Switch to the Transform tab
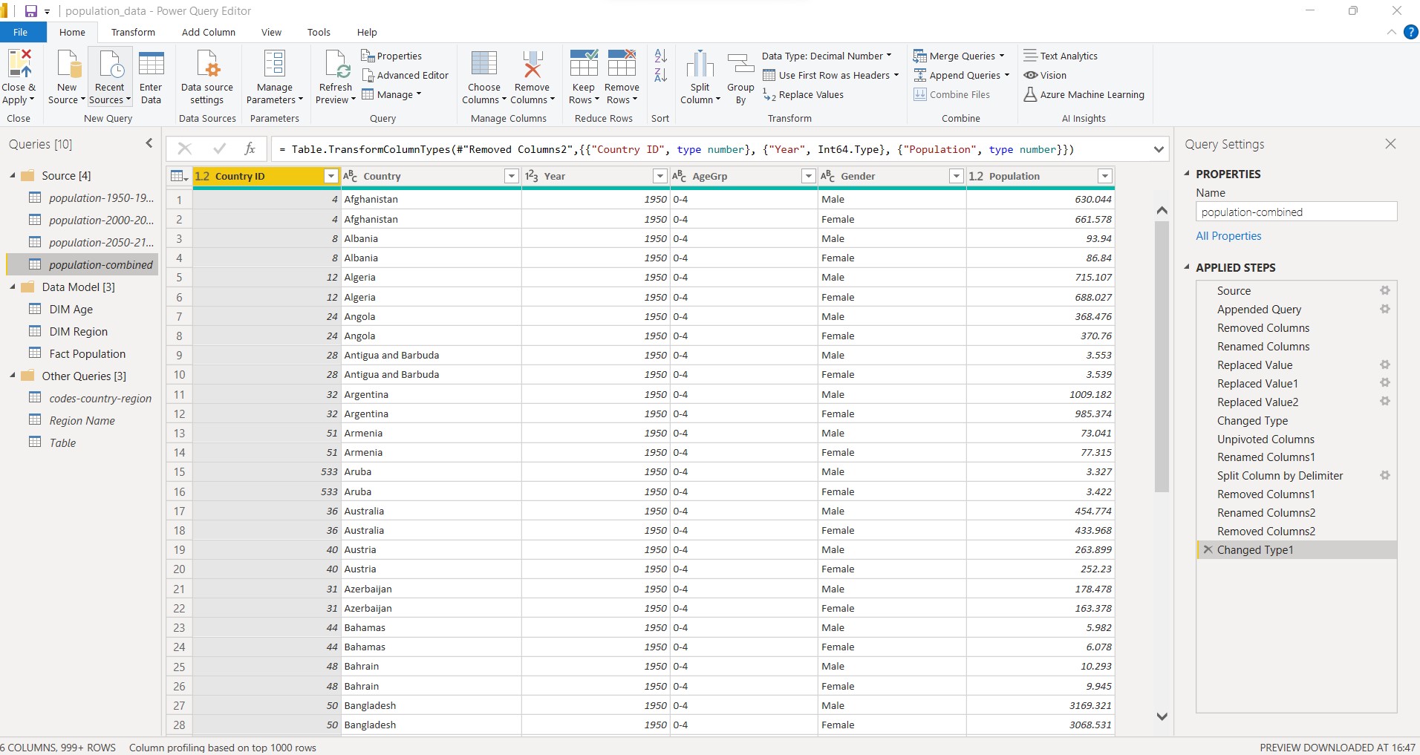This screenshot has width=1420, height=755. 133,32
